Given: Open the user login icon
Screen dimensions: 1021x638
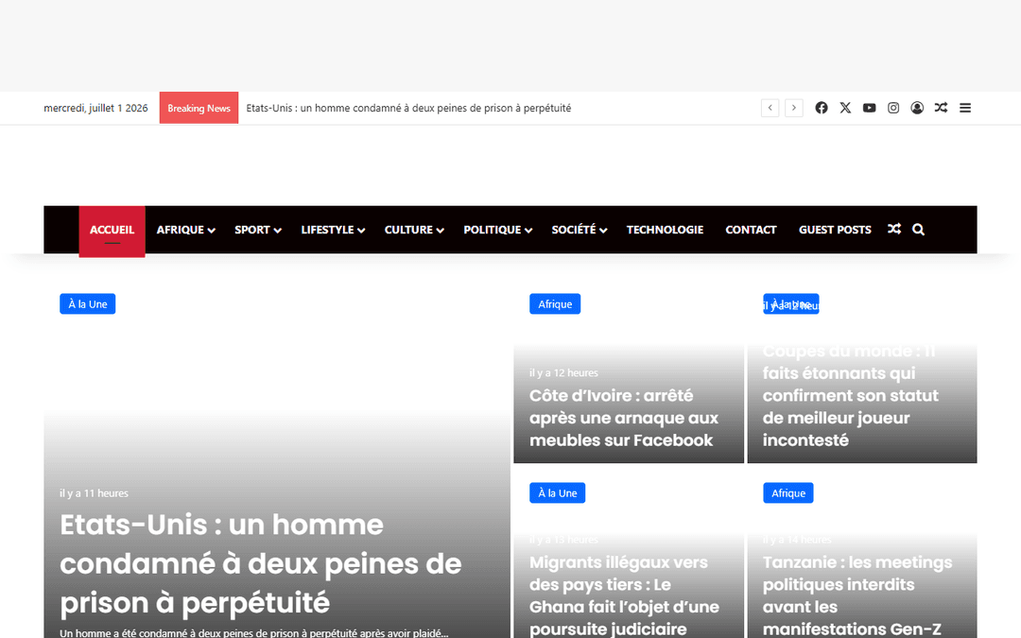Looking at the screenshot, I should pyautogui.click(x=917, y=108).
